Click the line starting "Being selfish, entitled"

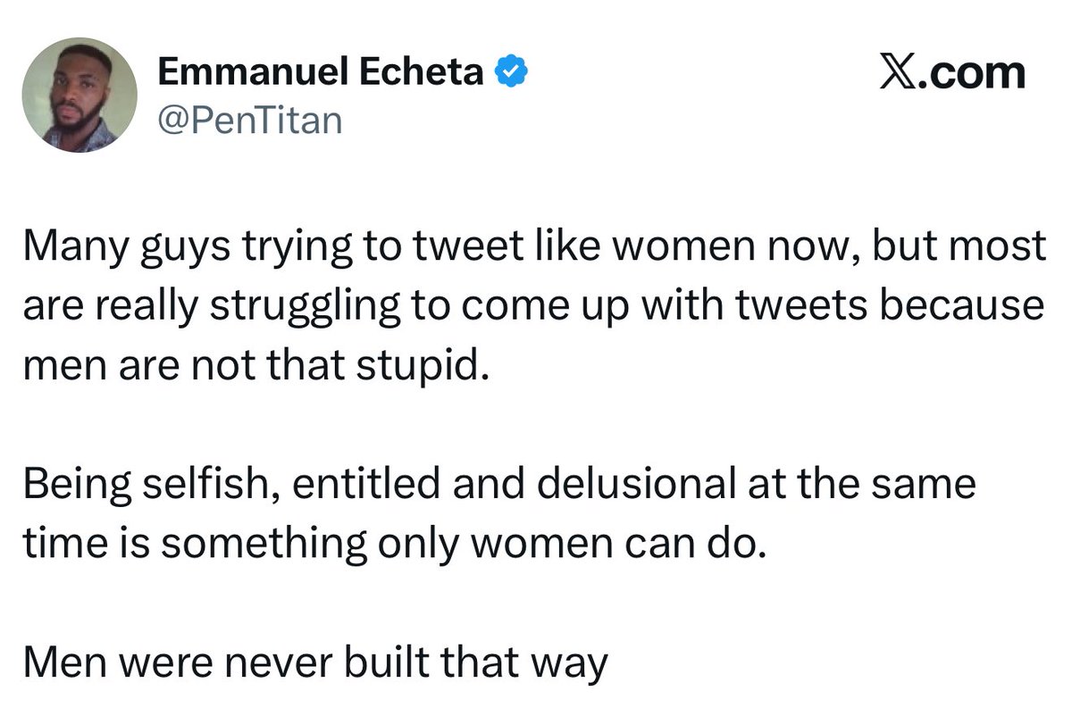click(x=499, y=485)
